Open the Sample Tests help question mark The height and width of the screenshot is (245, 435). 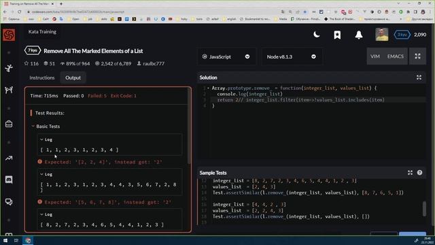pyautogui.click(x=419, y=173)
